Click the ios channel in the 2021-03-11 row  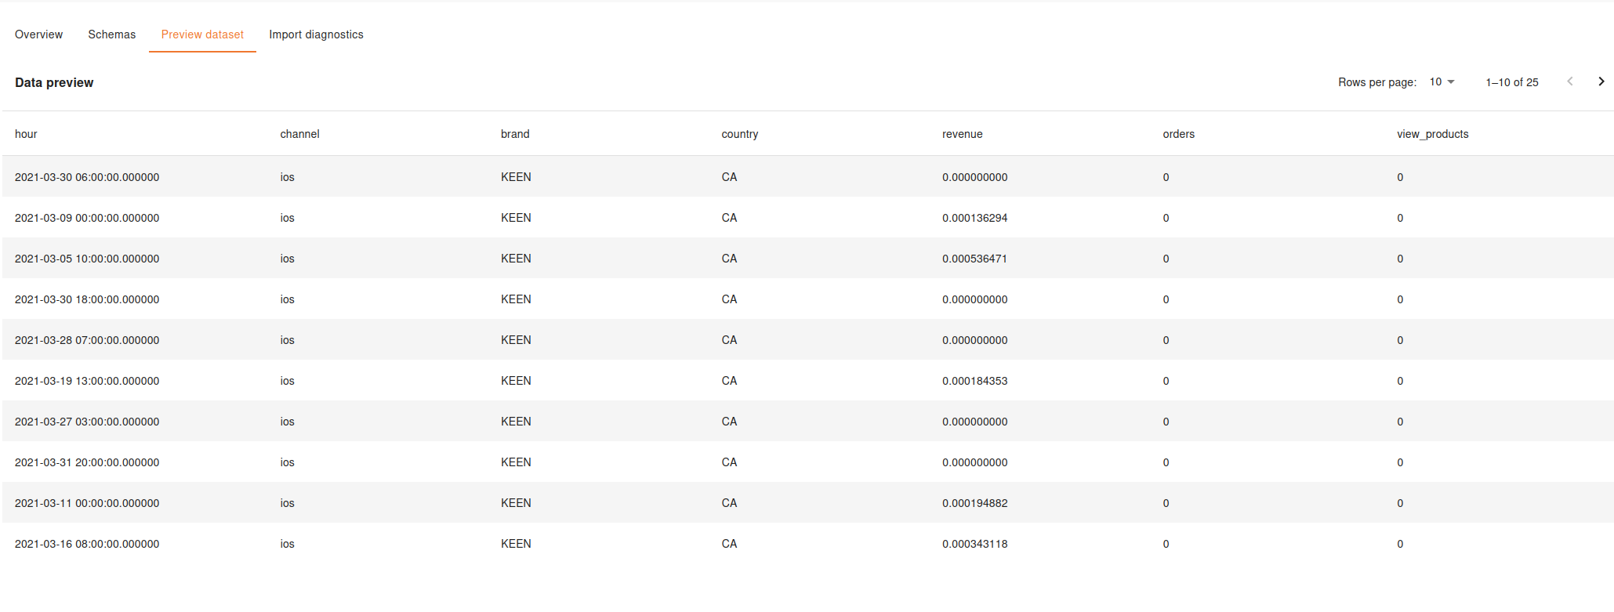click(287, 503)
